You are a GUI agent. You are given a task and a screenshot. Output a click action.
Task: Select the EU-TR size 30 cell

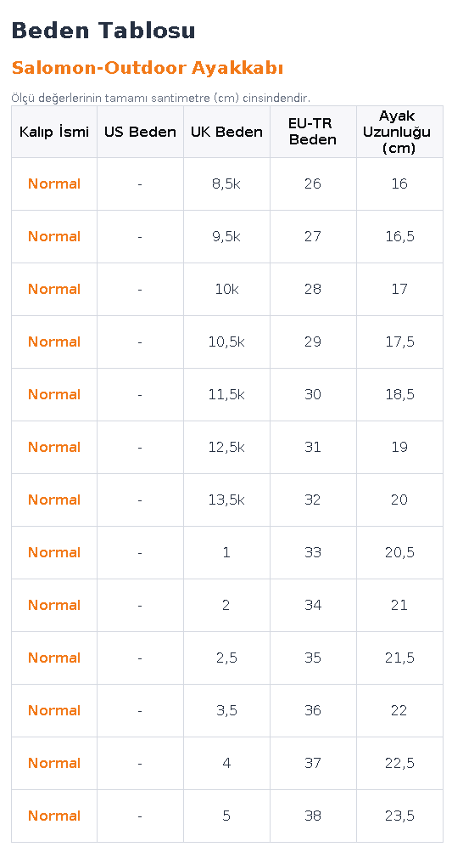pyautogui.click(x=313, y=394)
